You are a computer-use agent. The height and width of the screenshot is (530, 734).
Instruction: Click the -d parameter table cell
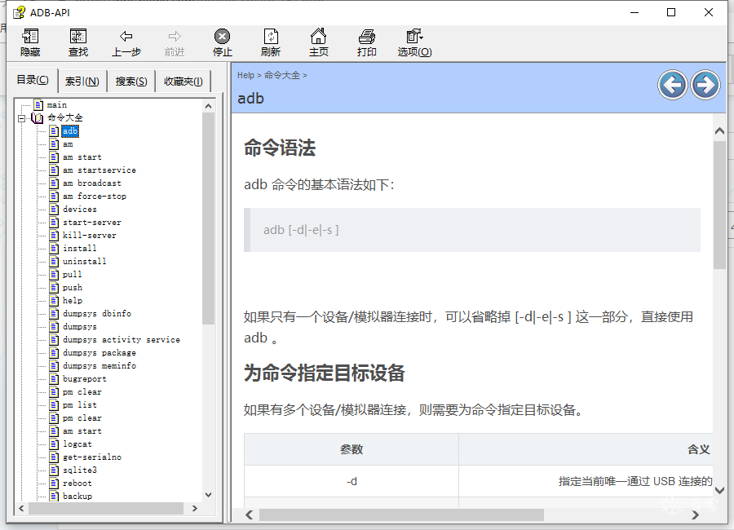352,481
